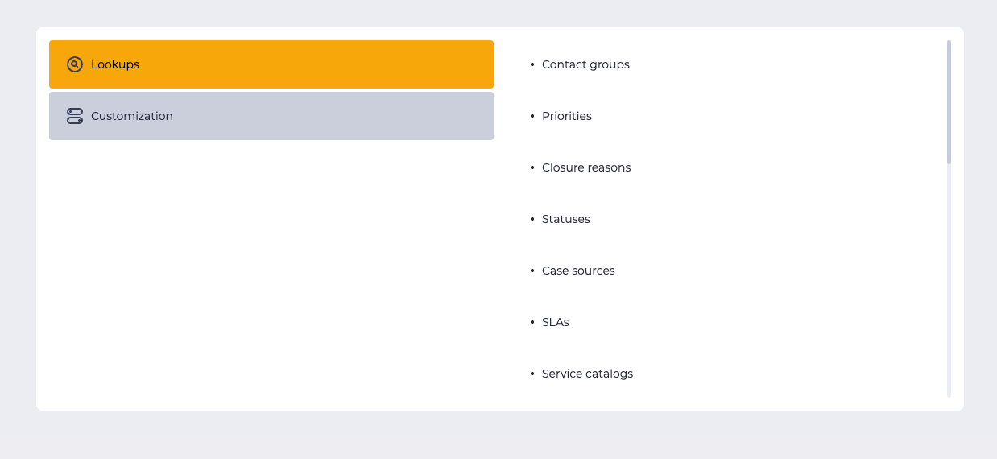The height and width of the screenshot is (459, 997).
Task: Click the empty scrollbar track below the thumb
Action: 949,280
